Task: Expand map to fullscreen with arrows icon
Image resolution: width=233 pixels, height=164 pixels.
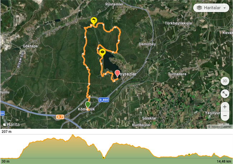Action: point(225,94)
